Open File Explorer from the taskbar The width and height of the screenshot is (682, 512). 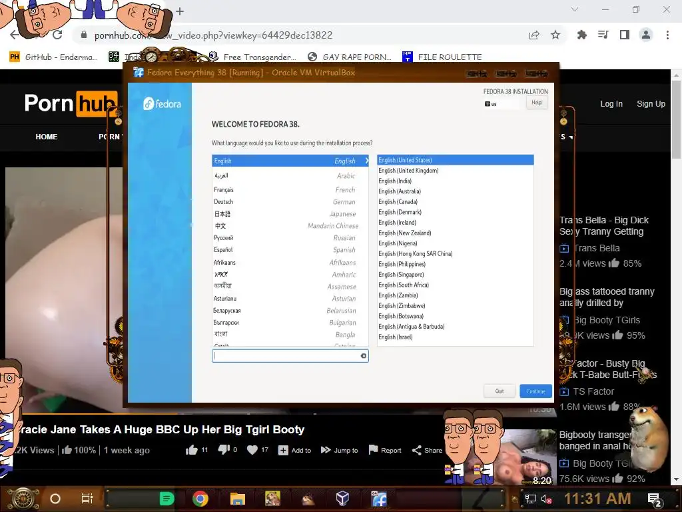[238, 499]
